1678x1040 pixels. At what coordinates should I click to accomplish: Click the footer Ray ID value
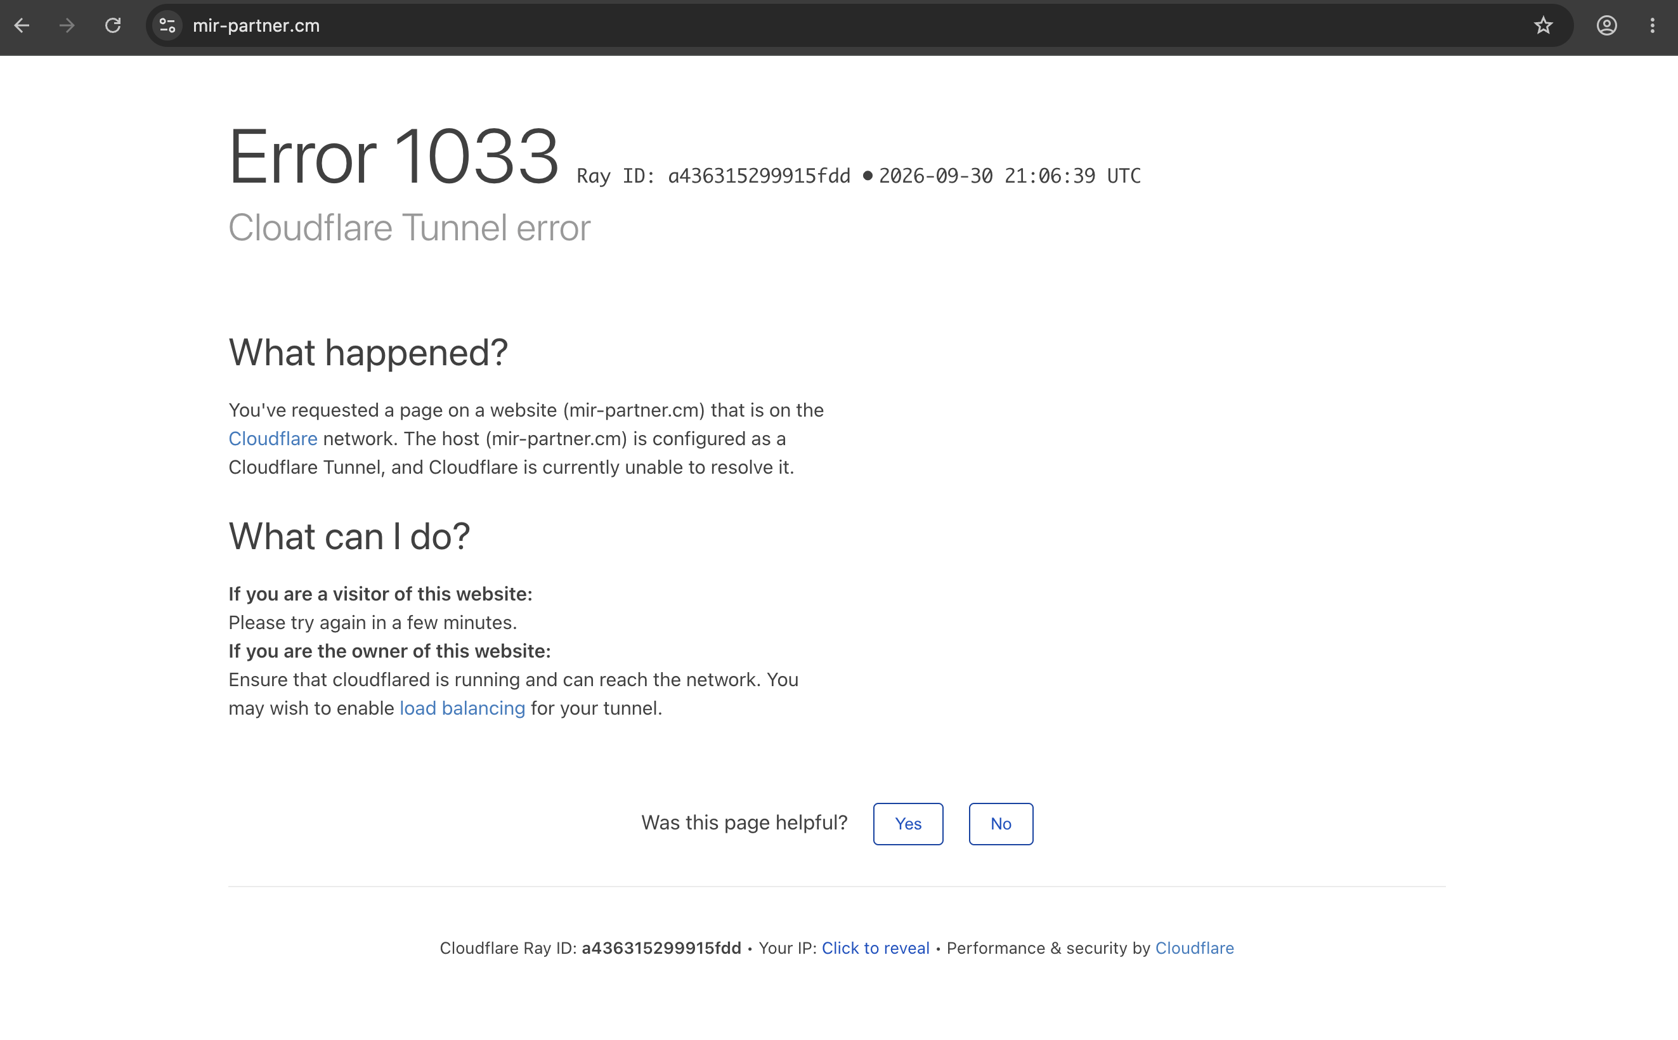point(661,948)
